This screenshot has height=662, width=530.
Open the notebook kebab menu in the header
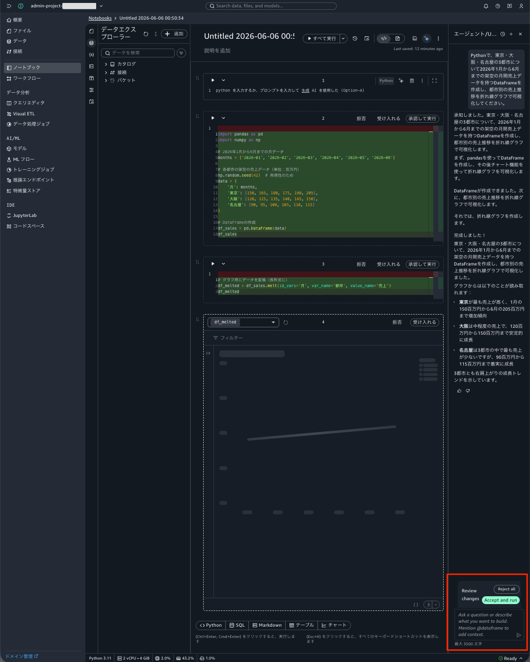pos(438,38)
